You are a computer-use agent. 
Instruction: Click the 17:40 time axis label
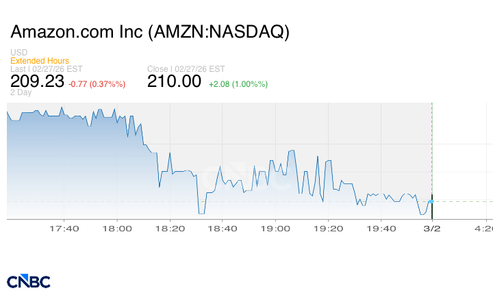point(66,229)
